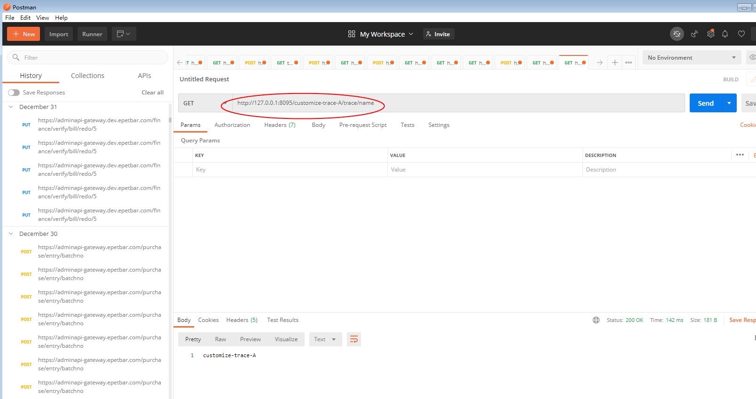
Task: Click the request URL field
Action: (458, 103)
